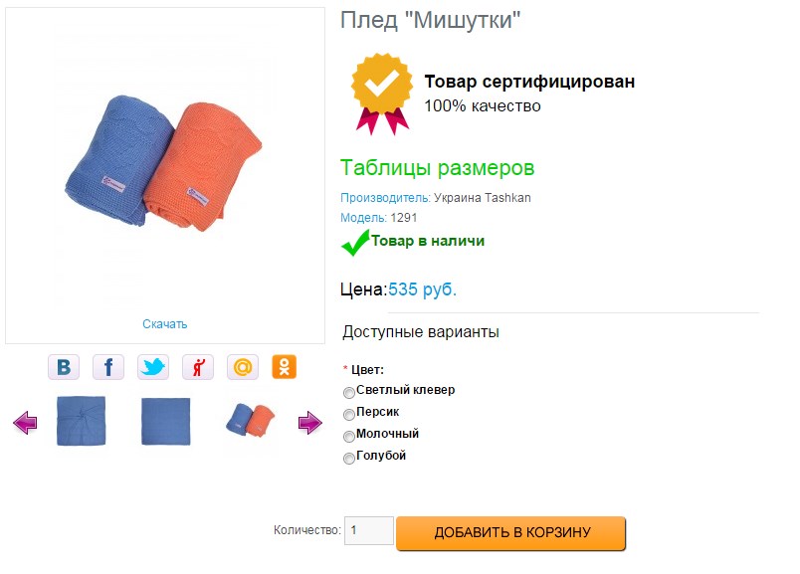Click previous thumbnail left arrow
The image size is (800, 574).
(25, 423)
